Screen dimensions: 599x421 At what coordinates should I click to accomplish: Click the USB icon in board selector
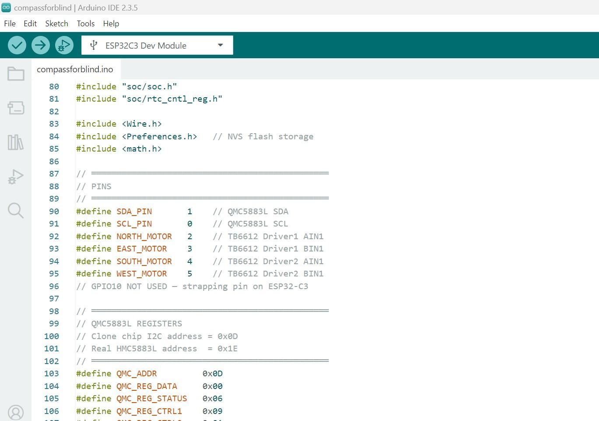(93, 45)
